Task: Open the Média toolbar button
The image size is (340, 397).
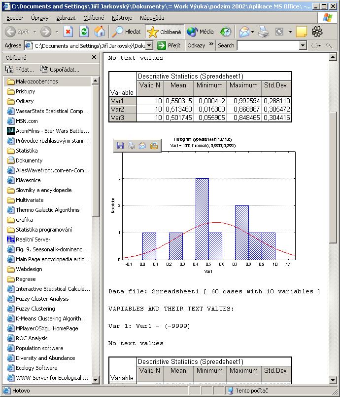Action: pyautogui.click(x=201, y=32)
